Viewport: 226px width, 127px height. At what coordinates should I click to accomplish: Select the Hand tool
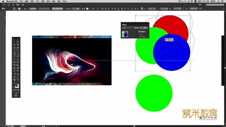click(14, 80)
